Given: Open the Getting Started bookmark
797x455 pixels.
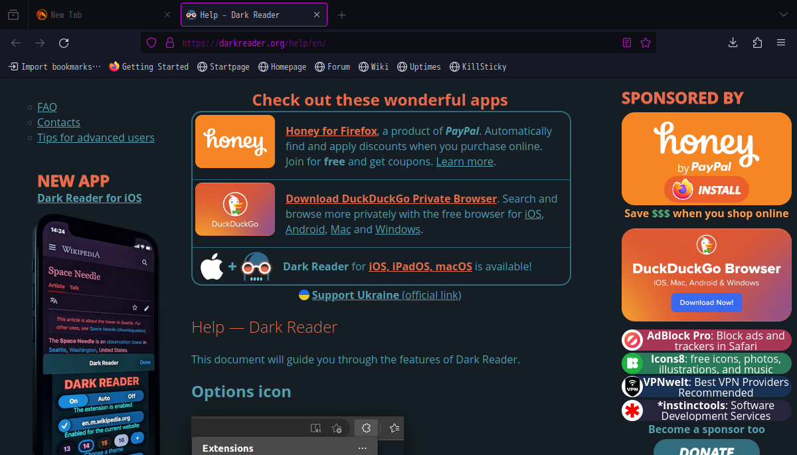Looking at the screenshot, I should (149, 66).
